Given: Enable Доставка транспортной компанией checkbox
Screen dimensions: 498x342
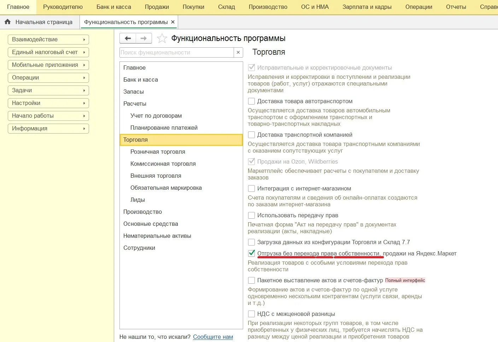Looking at the screenshot, I should (x=252, y=135).
